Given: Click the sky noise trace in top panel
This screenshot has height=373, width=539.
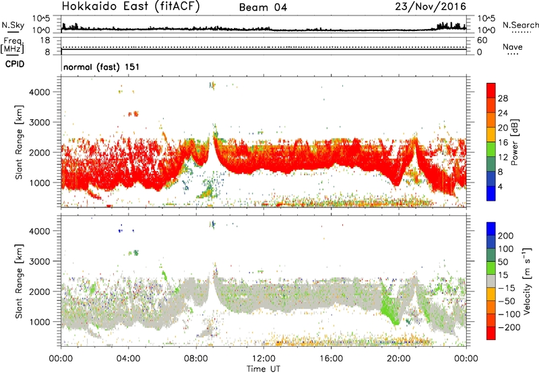Looking at the screenshot, I should (x=263, y=29).
